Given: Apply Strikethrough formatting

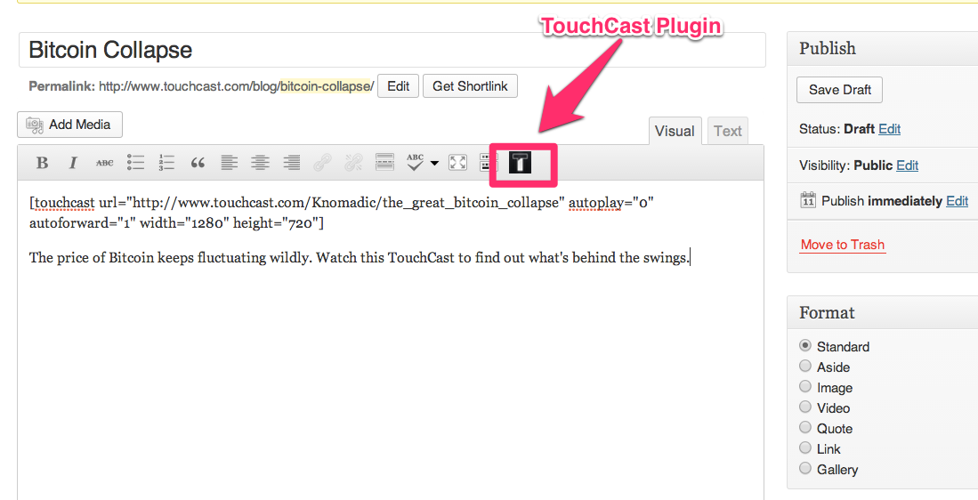Looking at the screenshot, I should pos(104,163).
